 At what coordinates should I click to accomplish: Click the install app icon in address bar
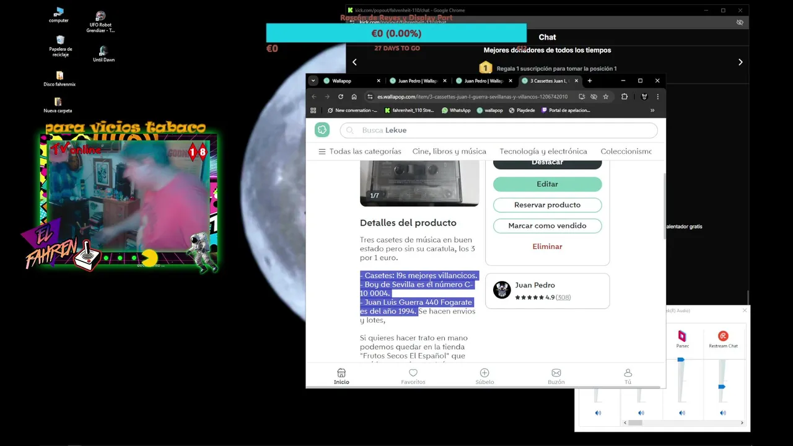[582, 97]
